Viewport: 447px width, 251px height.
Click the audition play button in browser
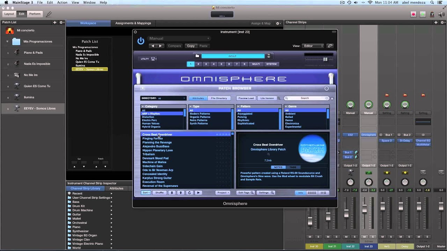tap(198, 193)
